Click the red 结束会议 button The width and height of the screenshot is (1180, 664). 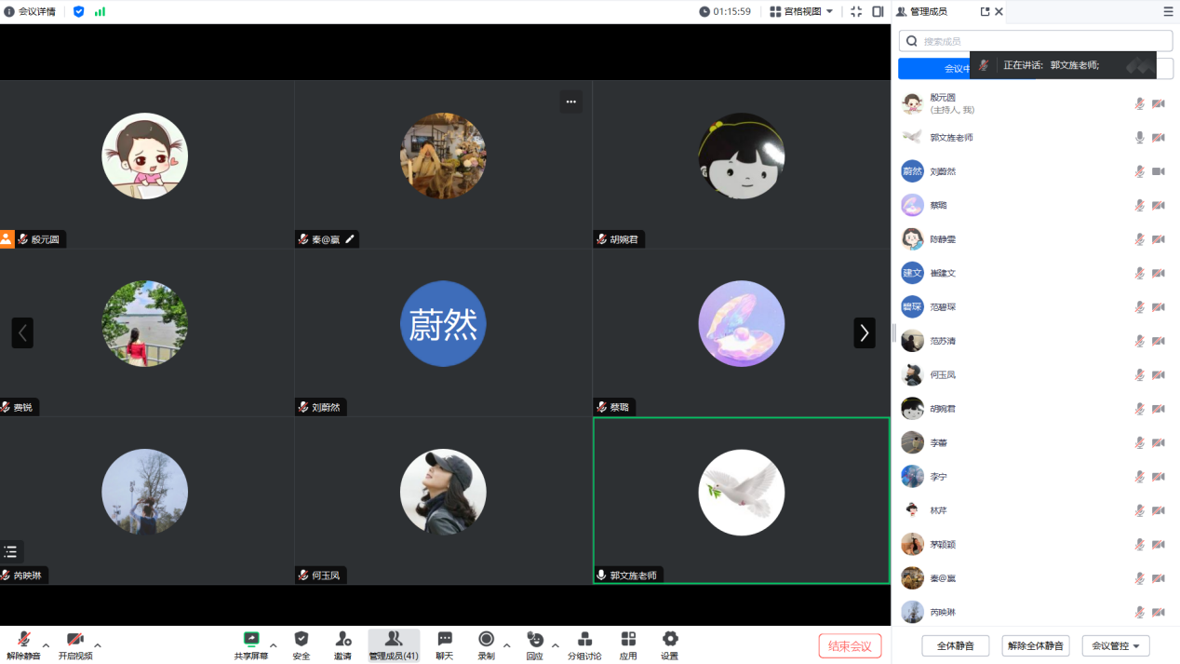pyautogui.click(x=850, y=645)
